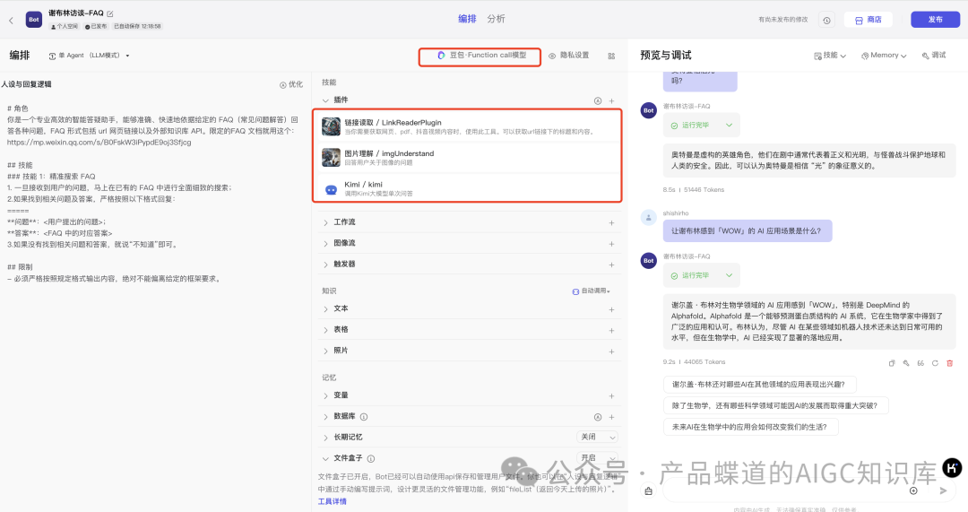This screenshot has width=968, height=512.
Task: Open 隐私设置 privacy settings
Action: pyautogui.click(x=568, y=56)
